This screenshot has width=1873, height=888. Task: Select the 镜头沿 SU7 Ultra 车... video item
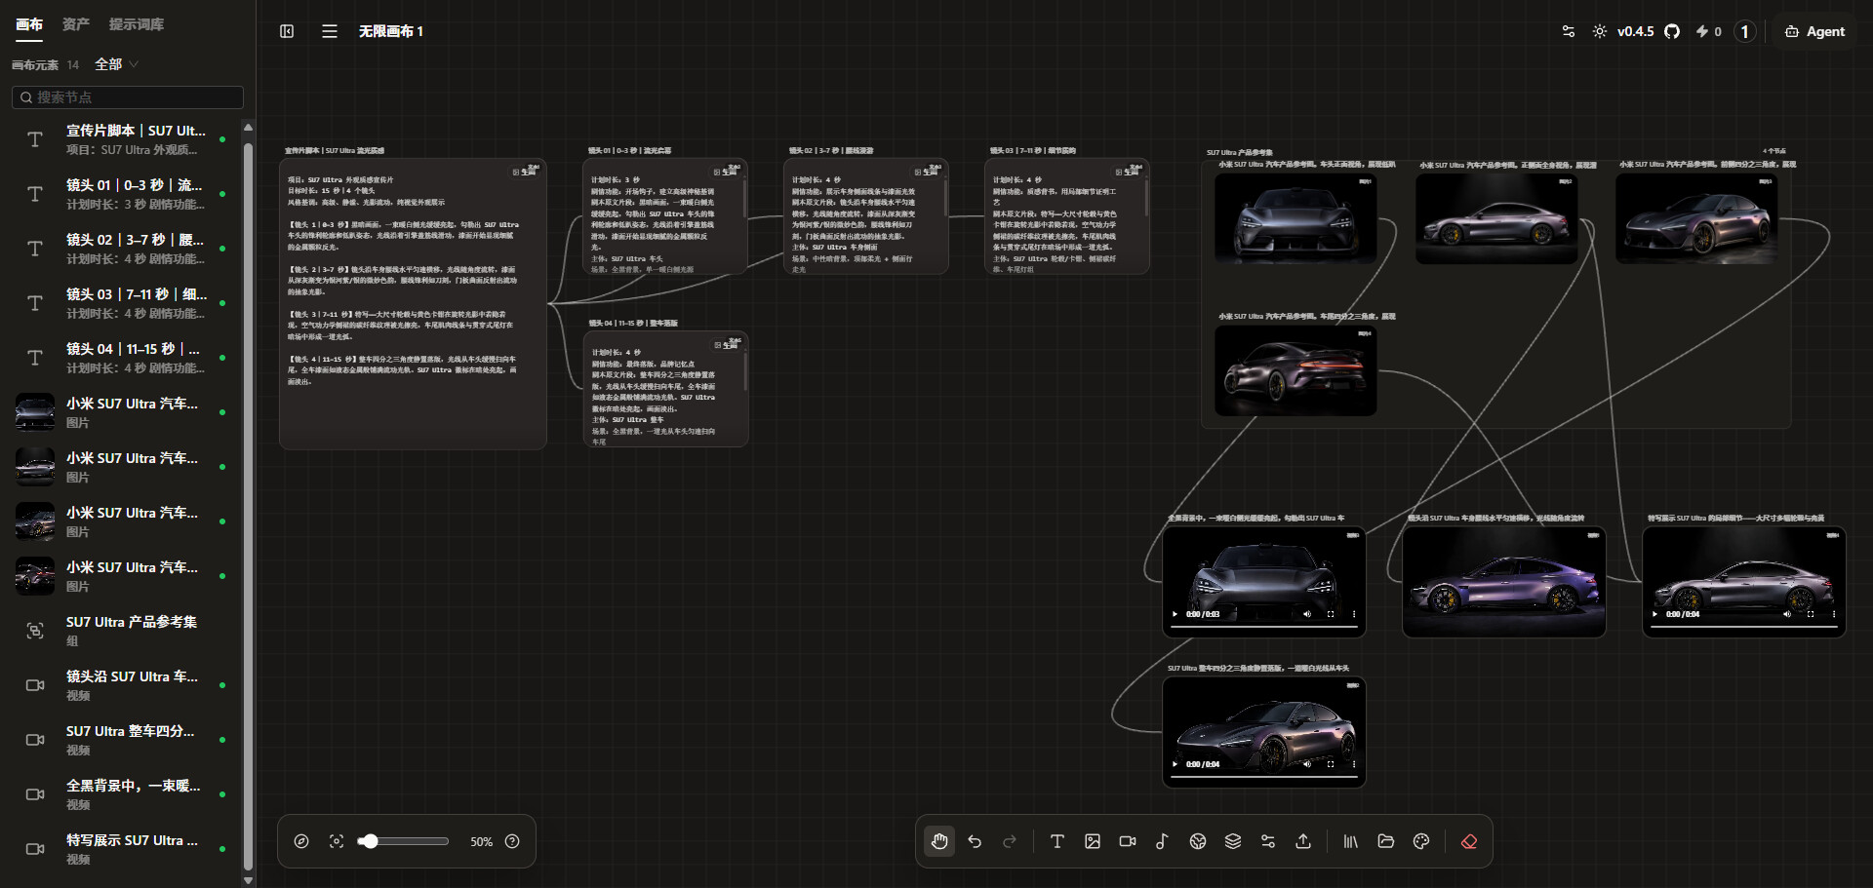[121, 685]
